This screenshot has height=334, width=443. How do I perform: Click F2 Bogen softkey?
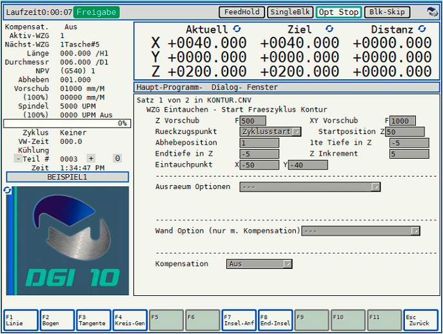click(57, 320)
